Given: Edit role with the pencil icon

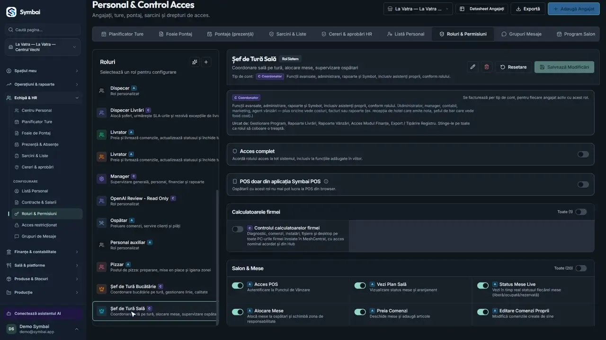Looking at the screenshot, I should [x=472, y=67].
